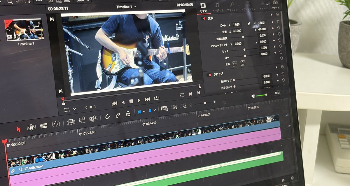
Task: Click the timeline playhead at 01:00:00:00
Action: [4, 142]
